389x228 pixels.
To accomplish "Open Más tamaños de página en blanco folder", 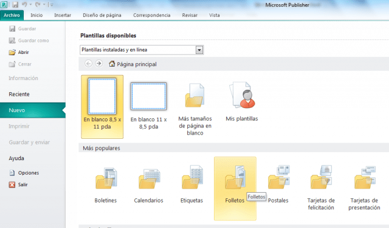I will tap(195, 109).
